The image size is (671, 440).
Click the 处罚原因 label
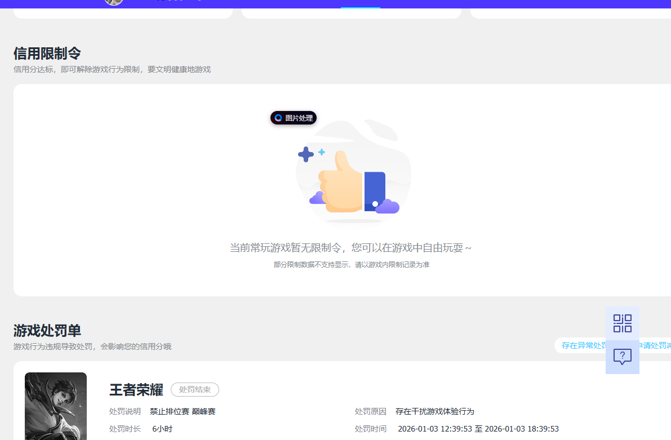click(x=371, y=411)
